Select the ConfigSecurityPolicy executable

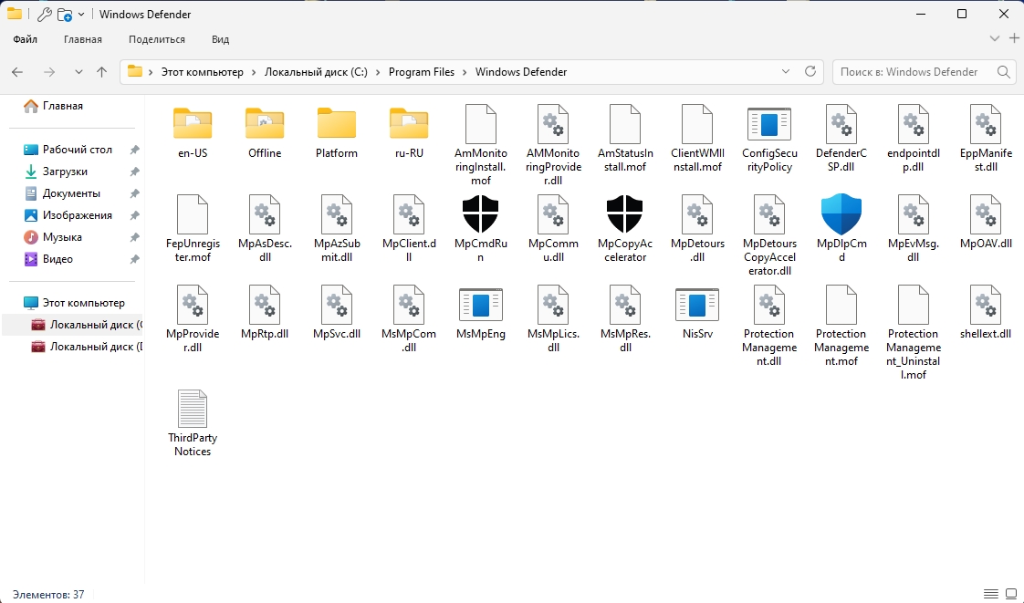768,125
